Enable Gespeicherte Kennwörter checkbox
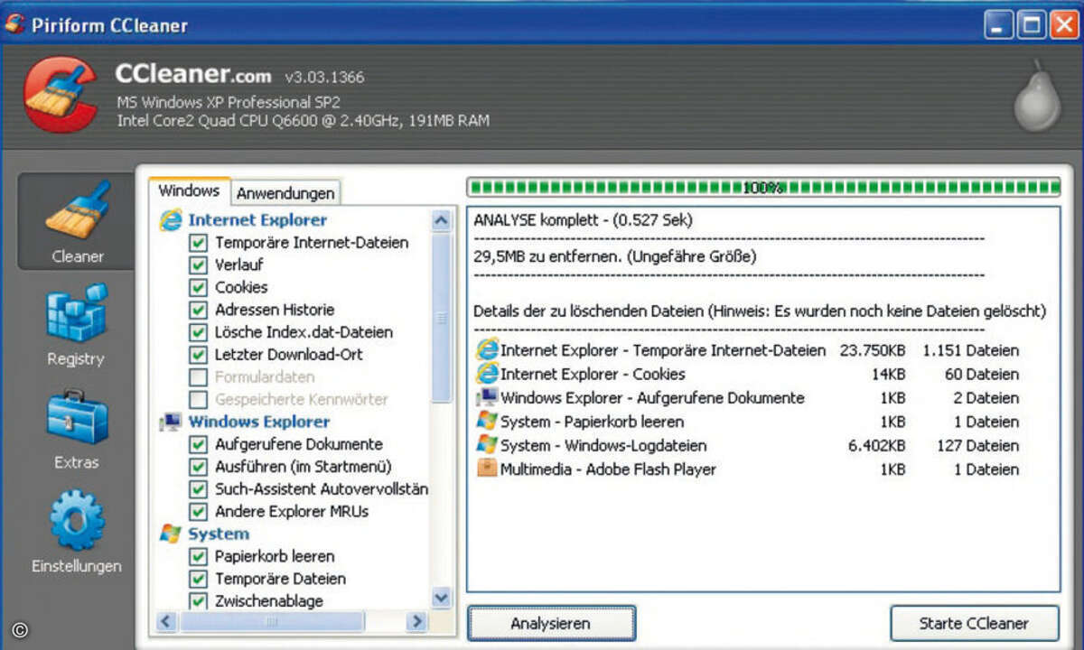1084x650 pixels. tap(198, 399)
